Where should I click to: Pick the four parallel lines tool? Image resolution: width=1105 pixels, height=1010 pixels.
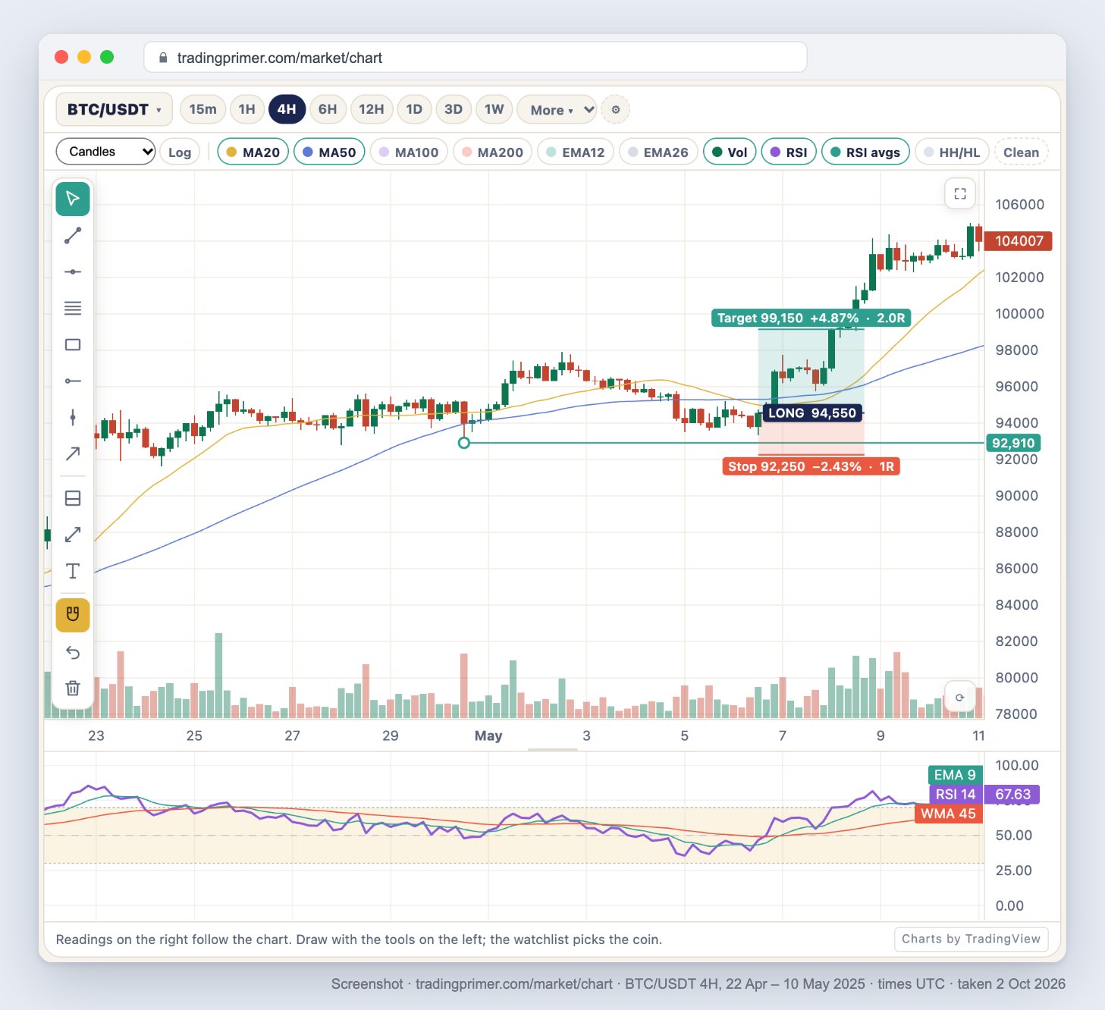(73, 309)
